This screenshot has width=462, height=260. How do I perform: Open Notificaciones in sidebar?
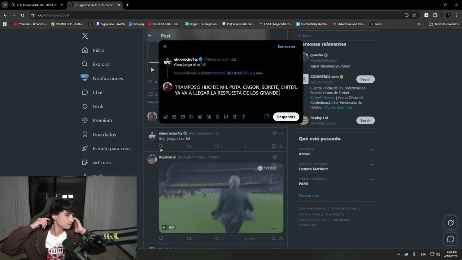tap(103, 78)
